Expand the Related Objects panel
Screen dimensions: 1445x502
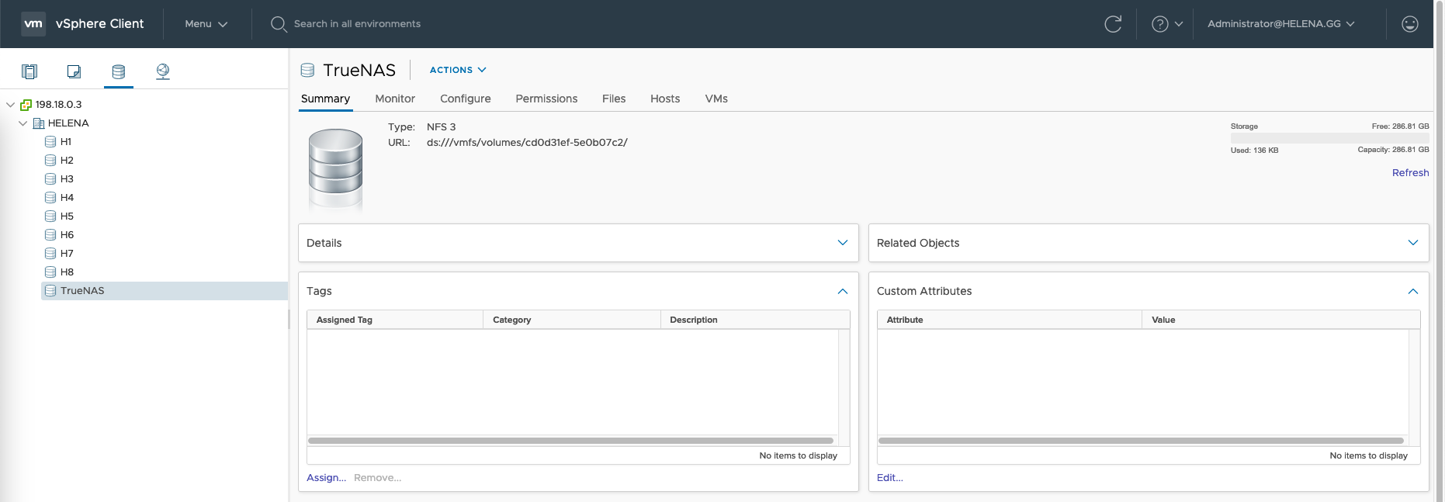pyautogui.click(x=1412, y=243)
